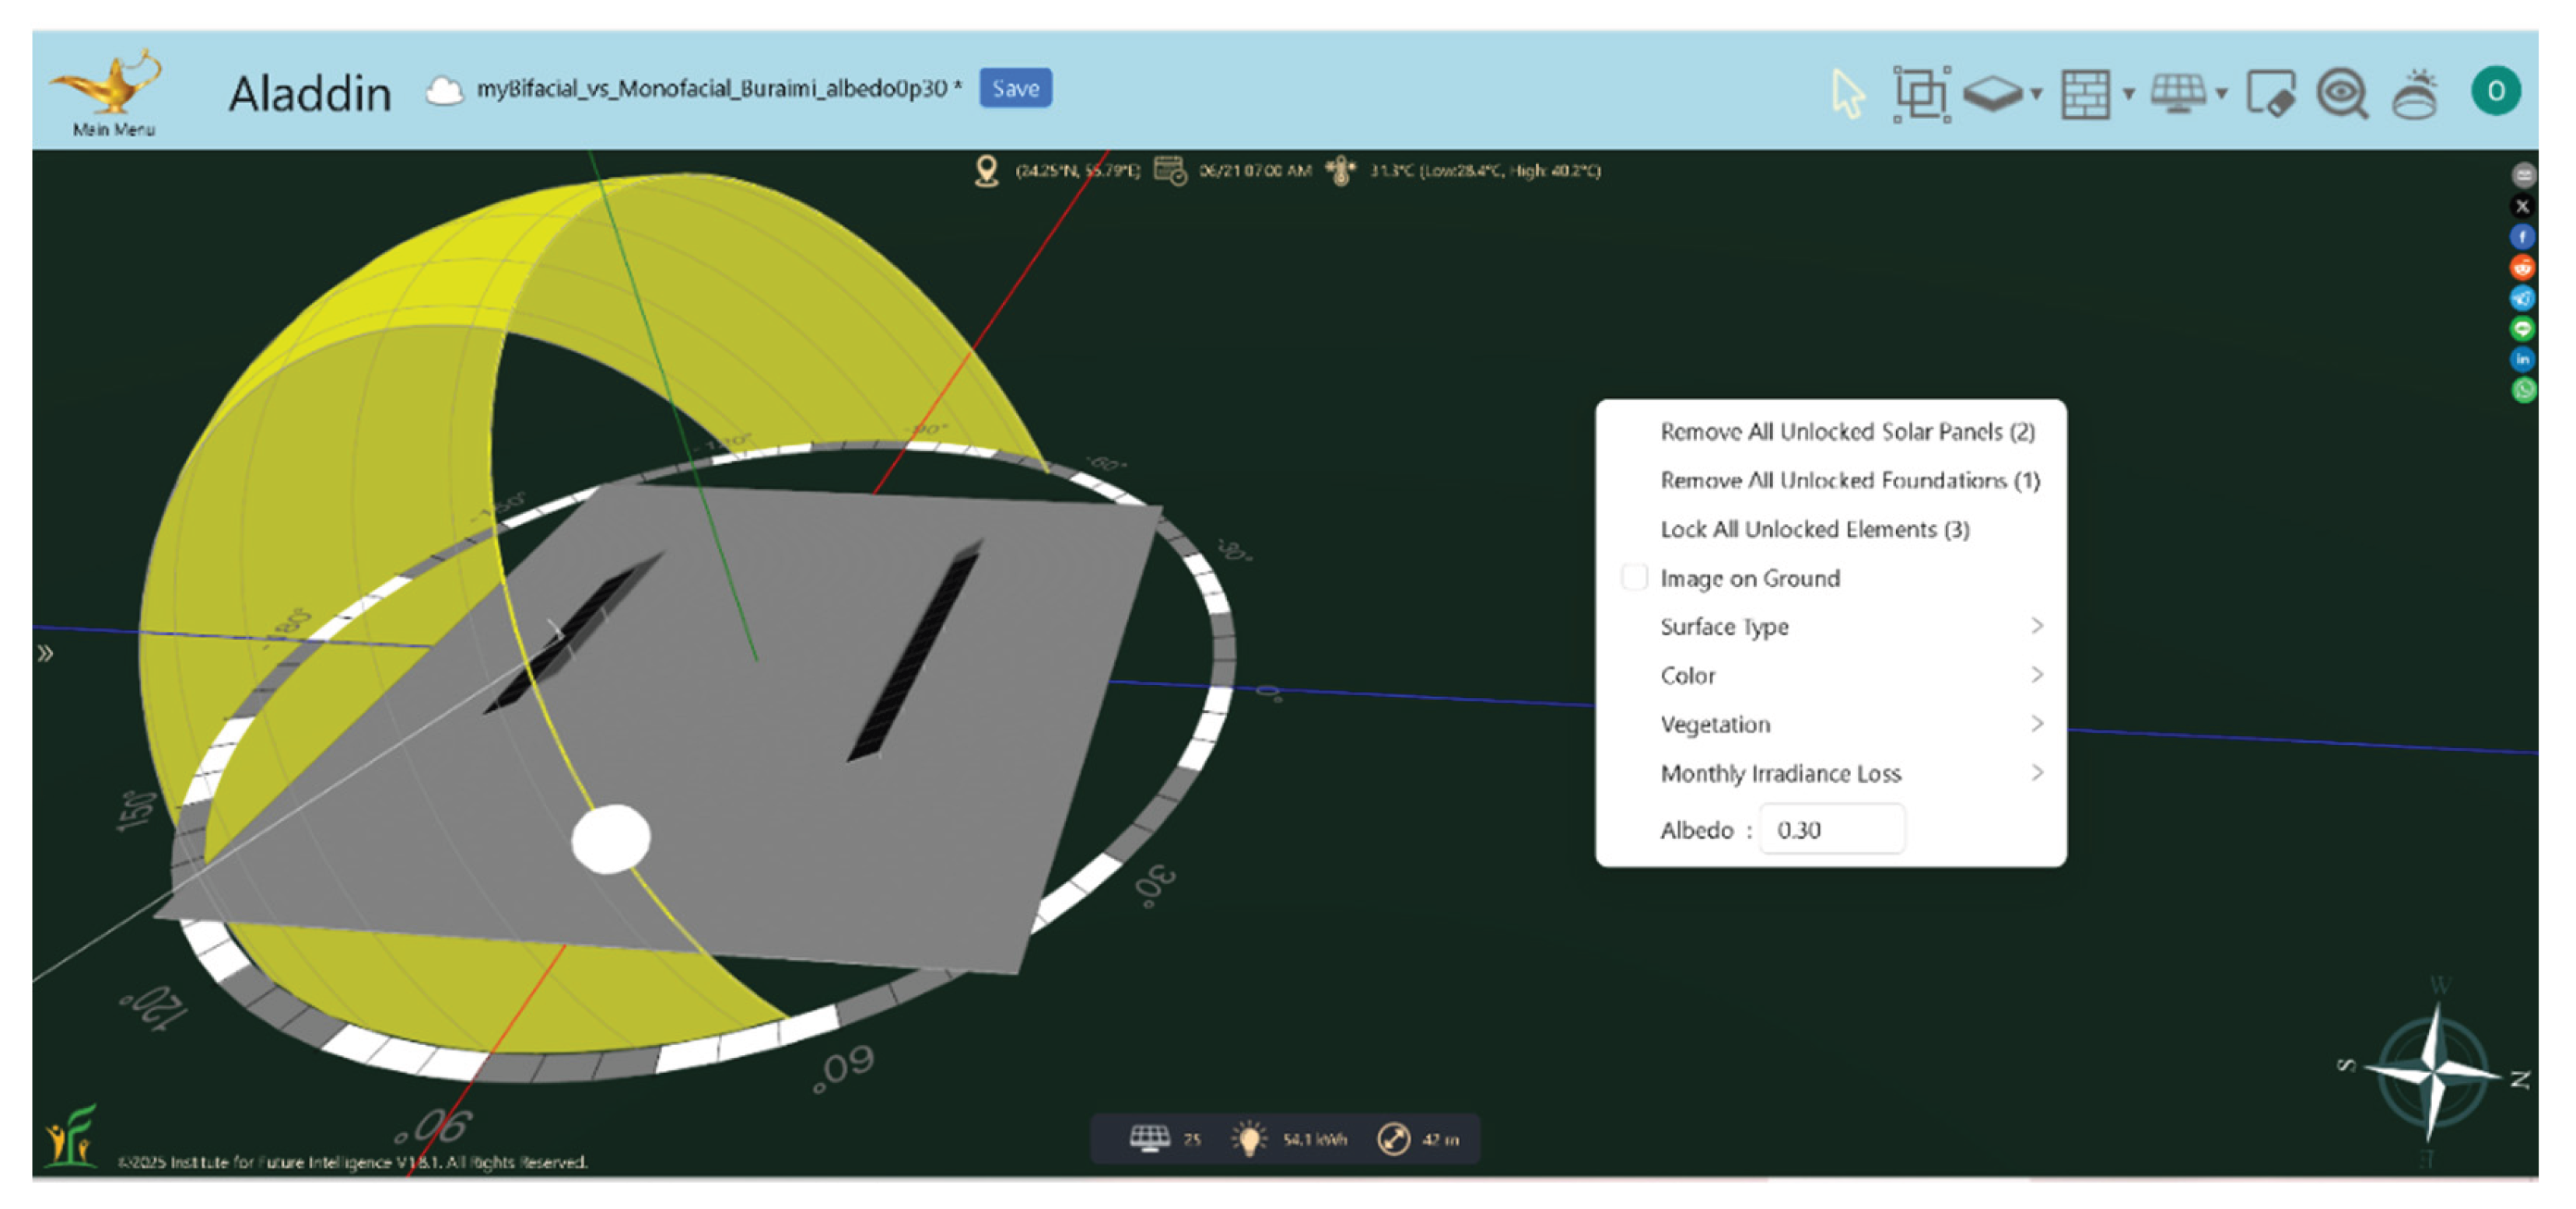Viewport: 2576px width, 1209px height.
Task: Click the Albedo value input field
Action: [x=1831, y=830]
